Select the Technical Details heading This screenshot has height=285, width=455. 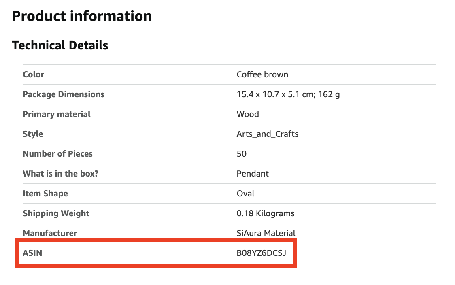tap(60, 45)
